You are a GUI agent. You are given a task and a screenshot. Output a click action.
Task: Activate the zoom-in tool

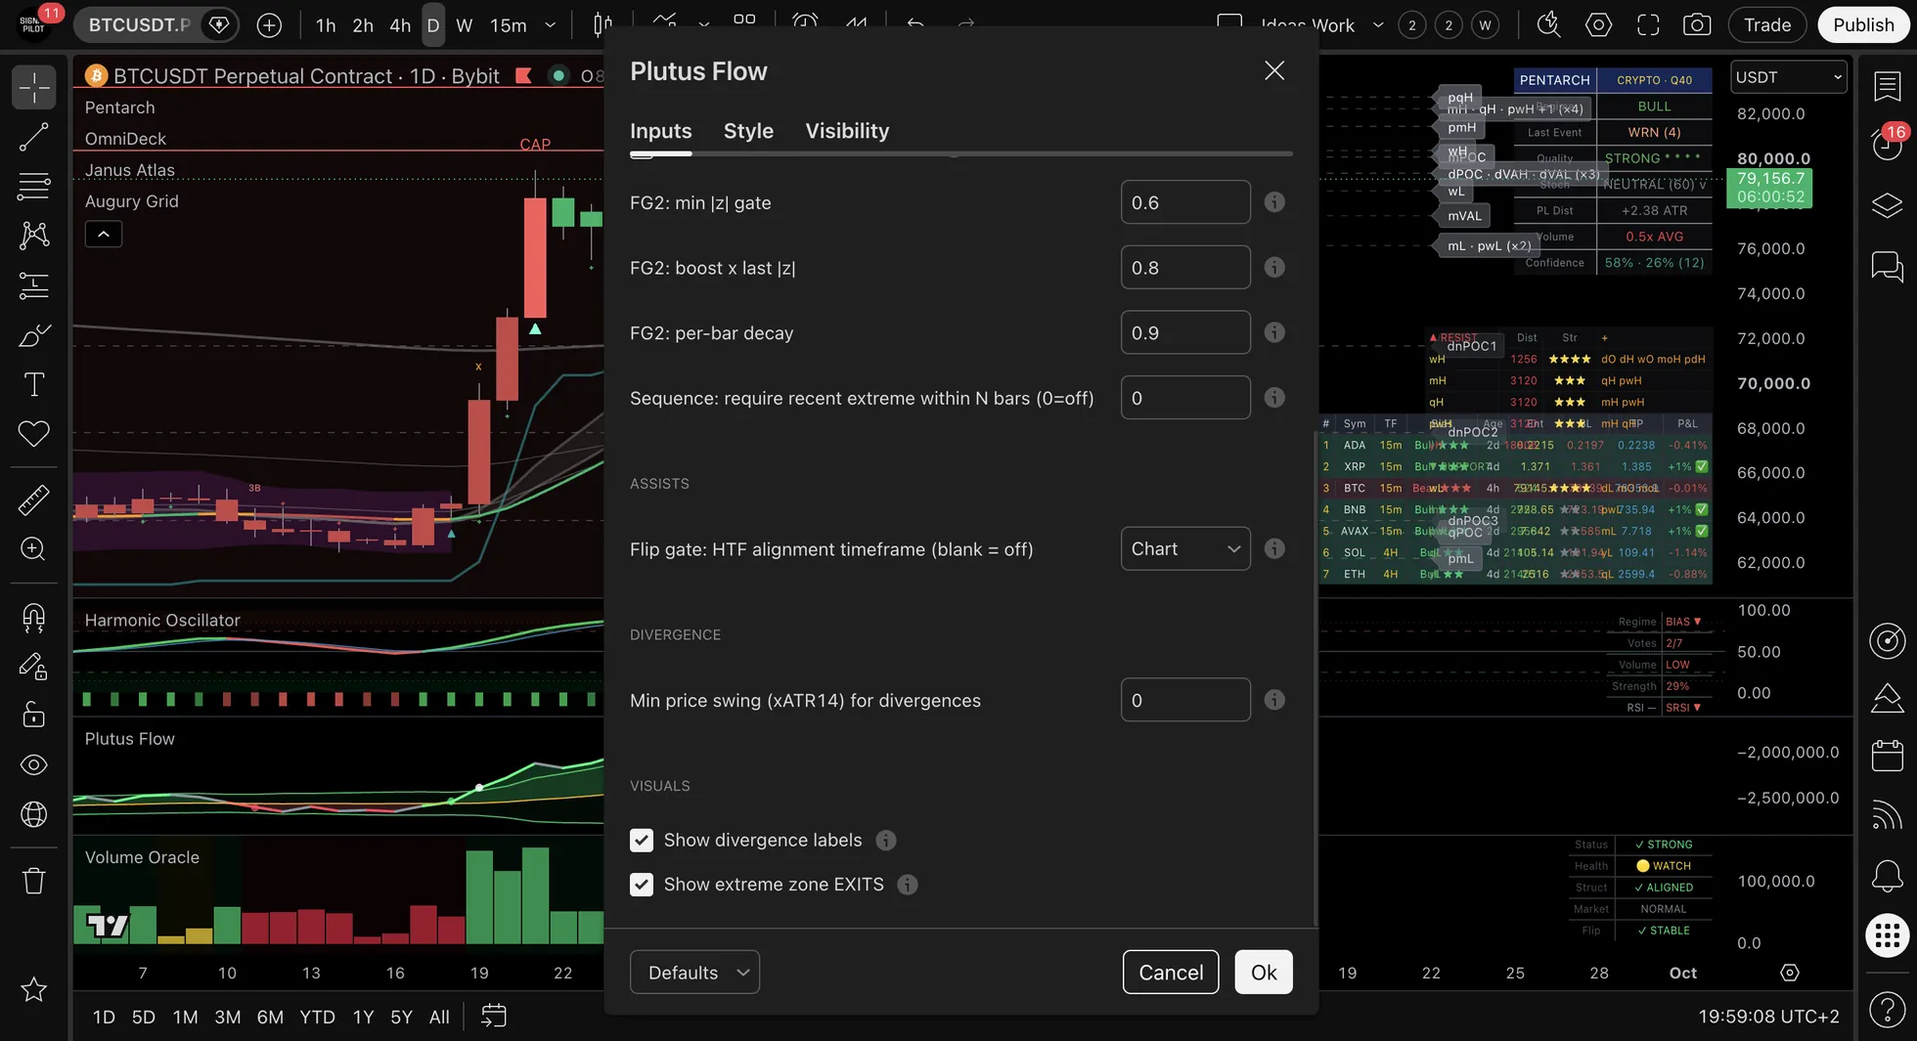pyautogui.click(x=33, y=549)
